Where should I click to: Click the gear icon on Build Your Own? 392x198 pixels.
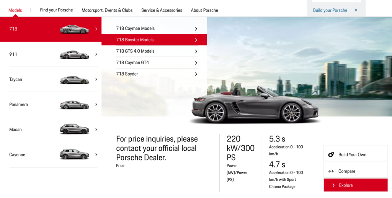331,155
